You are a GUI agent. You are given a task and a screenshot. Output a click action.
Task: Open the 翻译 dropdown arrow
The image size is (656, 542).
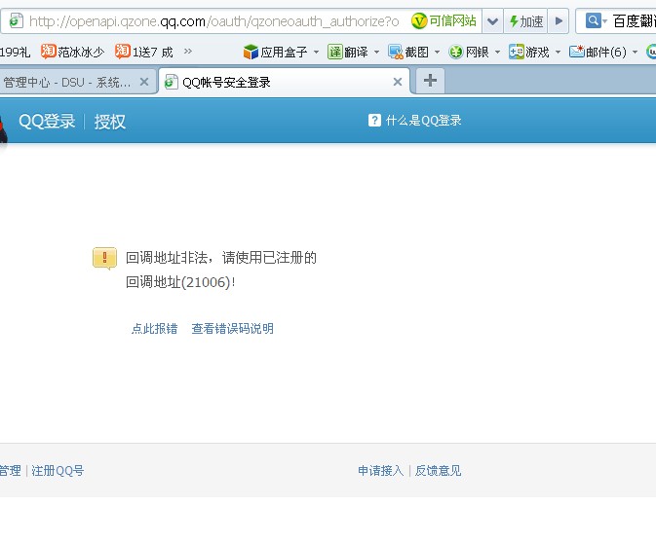click(376, 52)
